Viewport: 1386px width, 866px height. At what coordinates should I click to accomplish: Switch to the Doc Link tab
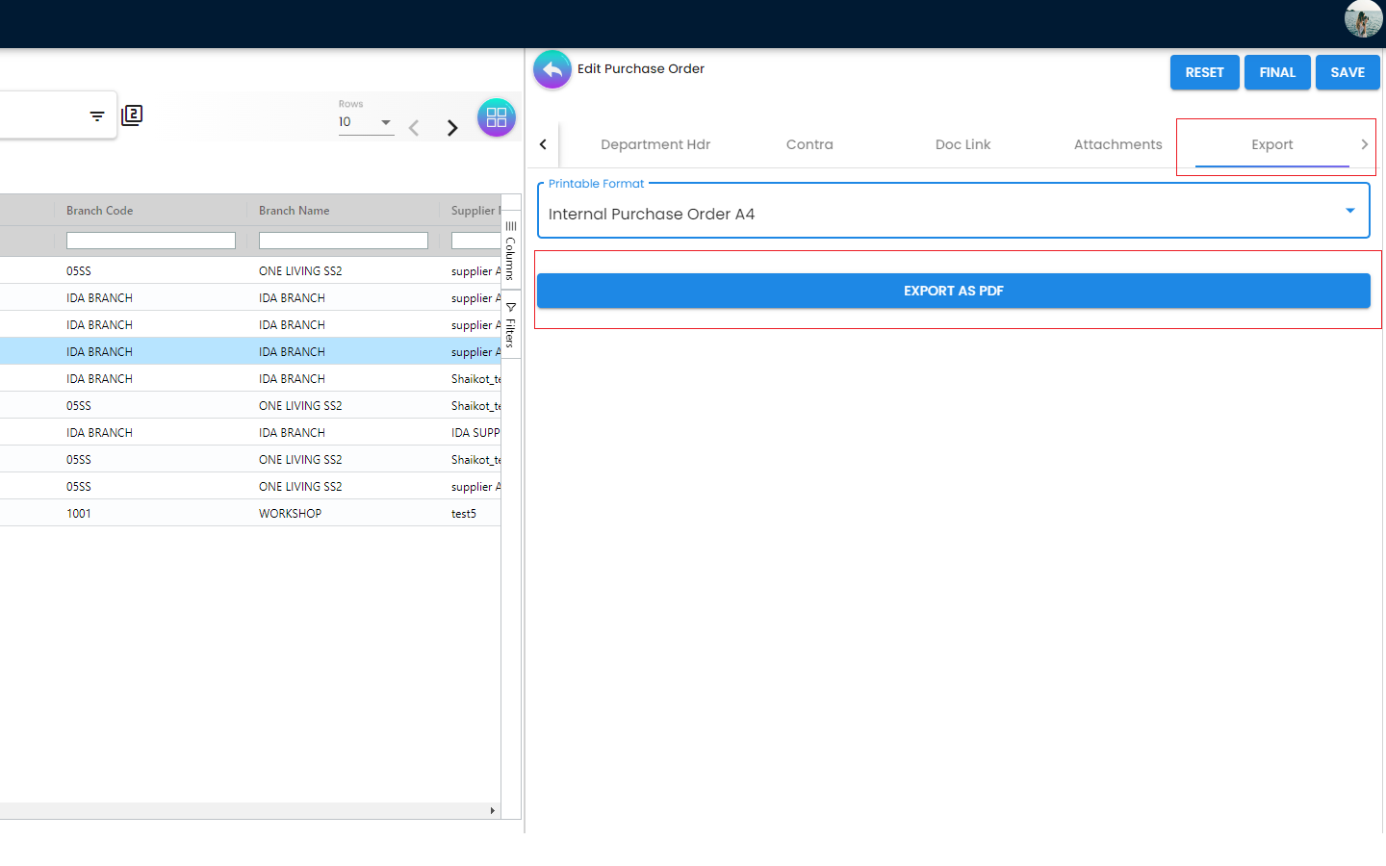click(x=962, y=144)
